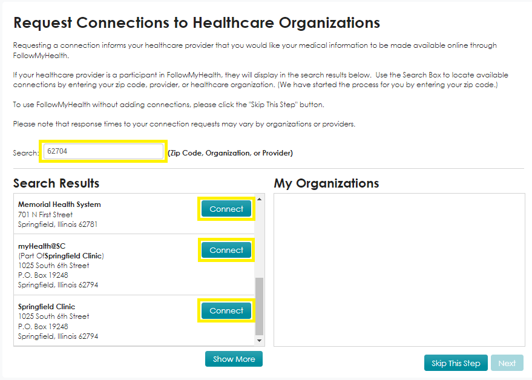The height and width of the screenshot is (380, 532).
Task: Click the Memorial Health System bold name text
Action: click(59, 204)
